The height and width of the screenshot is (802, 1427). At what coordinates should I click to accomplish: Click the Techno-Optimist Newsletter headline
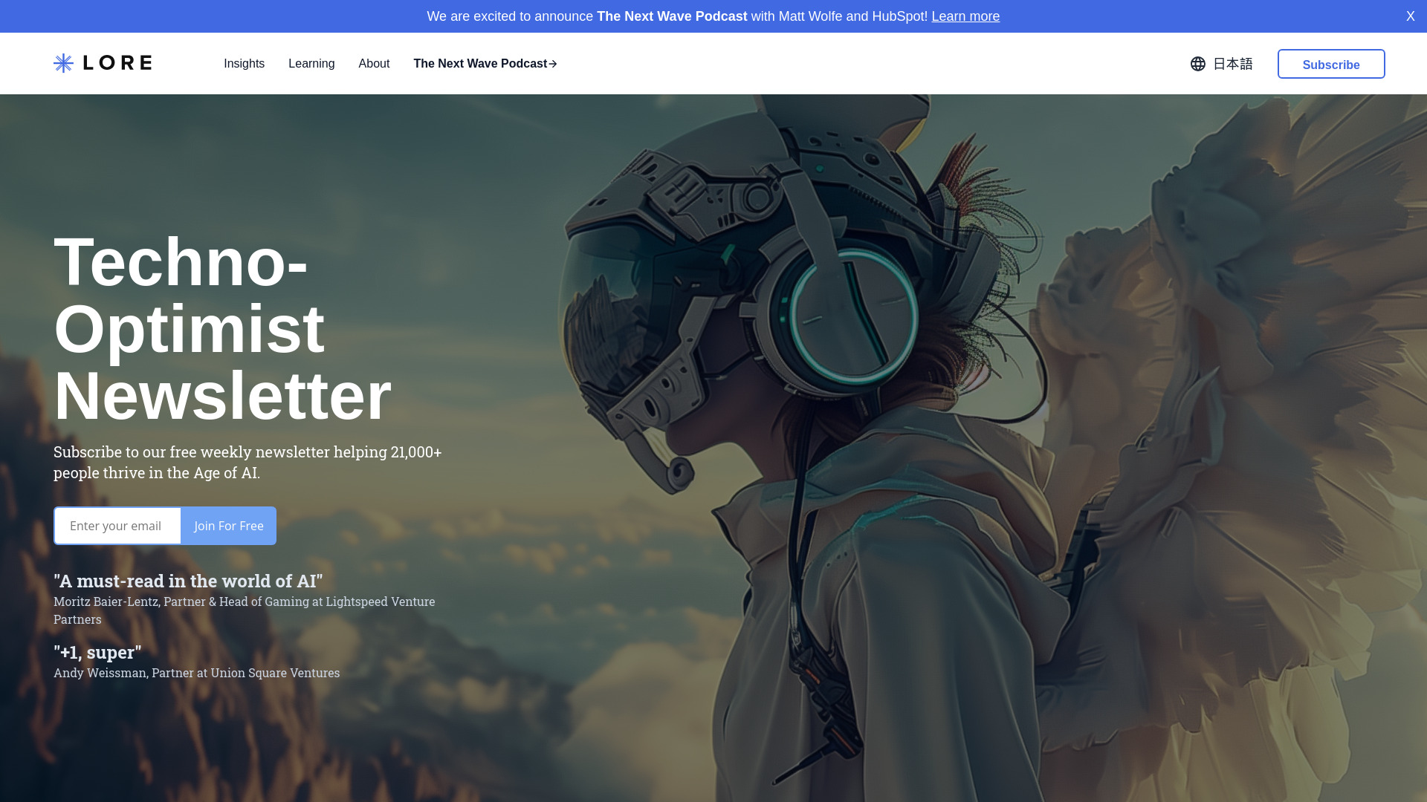tap(222, 325)
